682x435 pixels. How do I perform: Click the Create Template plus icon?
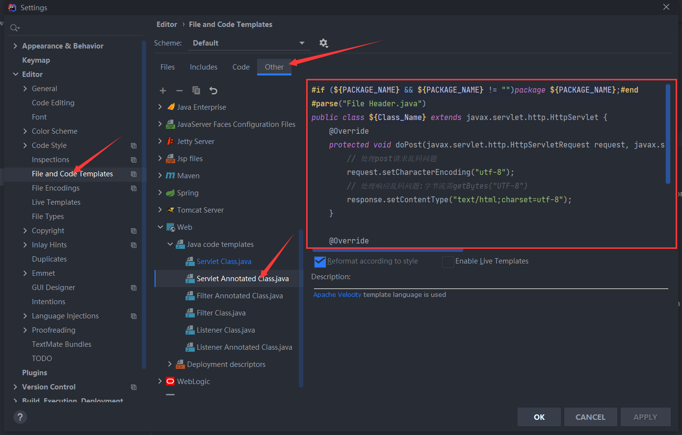(x=163, y=91)
